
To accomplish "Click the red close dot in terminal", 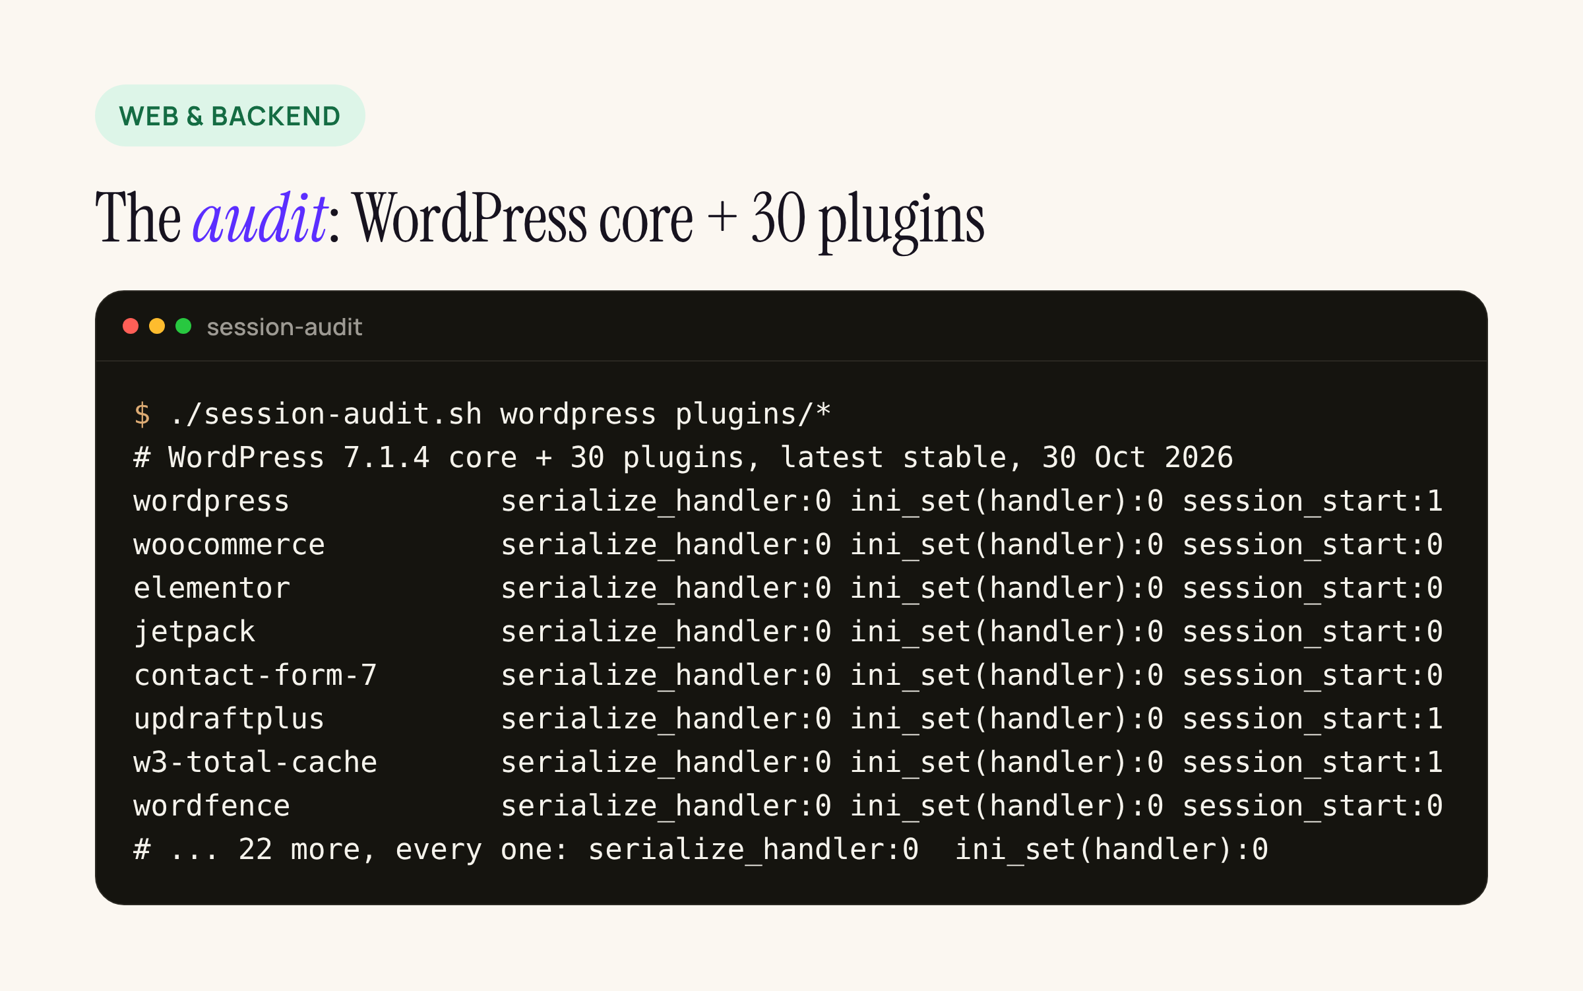I will pos(131,326).
